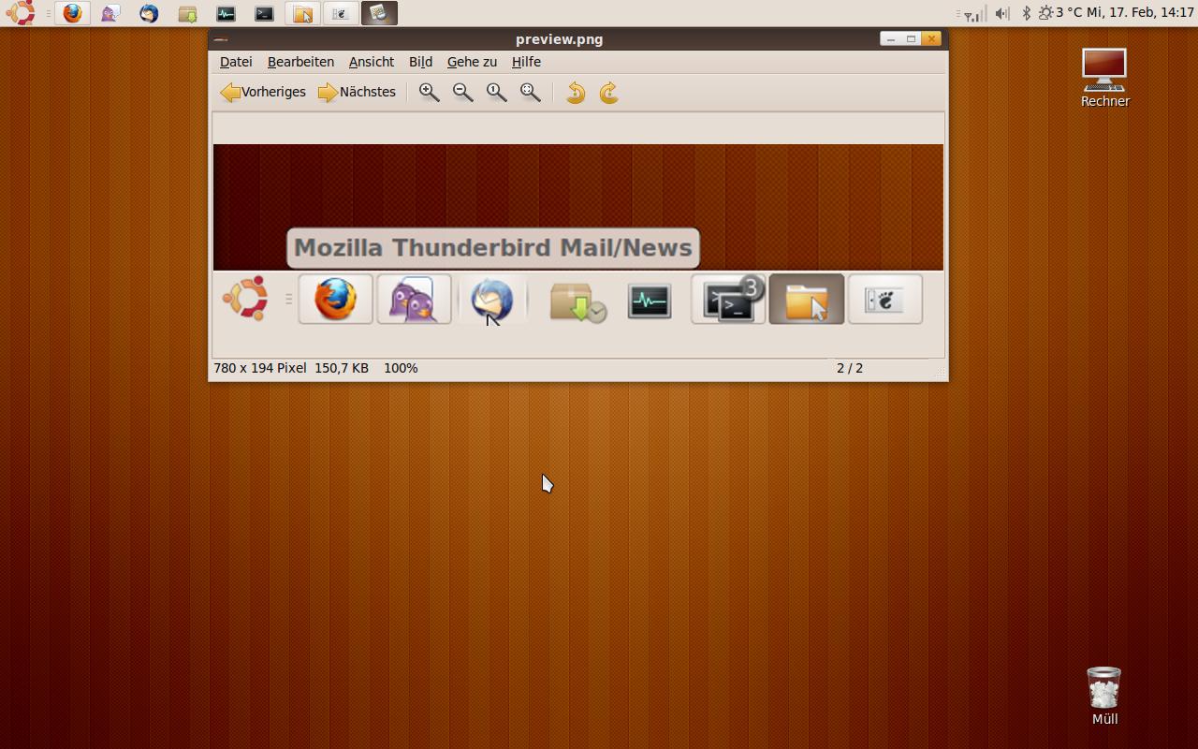Go to the Nächstes image

(x=357, y=92)
